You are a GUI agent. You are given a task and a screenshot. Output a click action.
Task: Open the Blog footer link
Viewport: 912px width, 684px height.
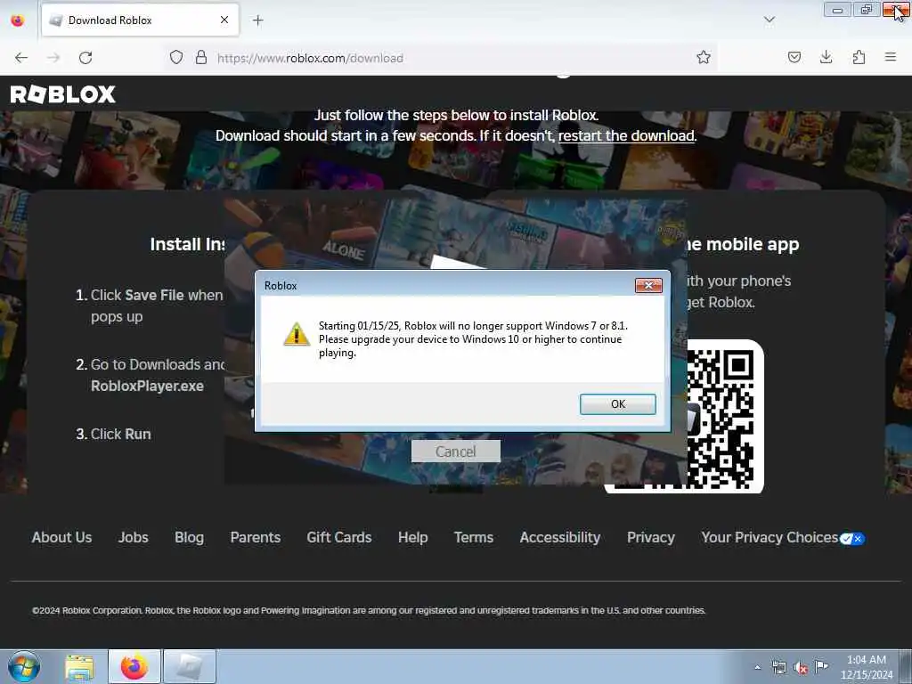(x=189, y=537)
